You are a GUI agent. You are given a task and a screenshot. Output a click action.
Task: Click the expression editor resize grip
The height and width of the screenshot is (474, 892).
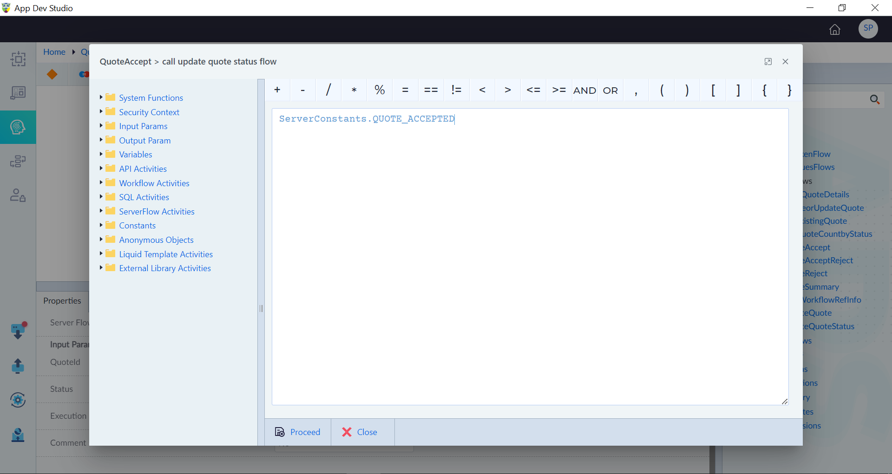pos(785,401)
